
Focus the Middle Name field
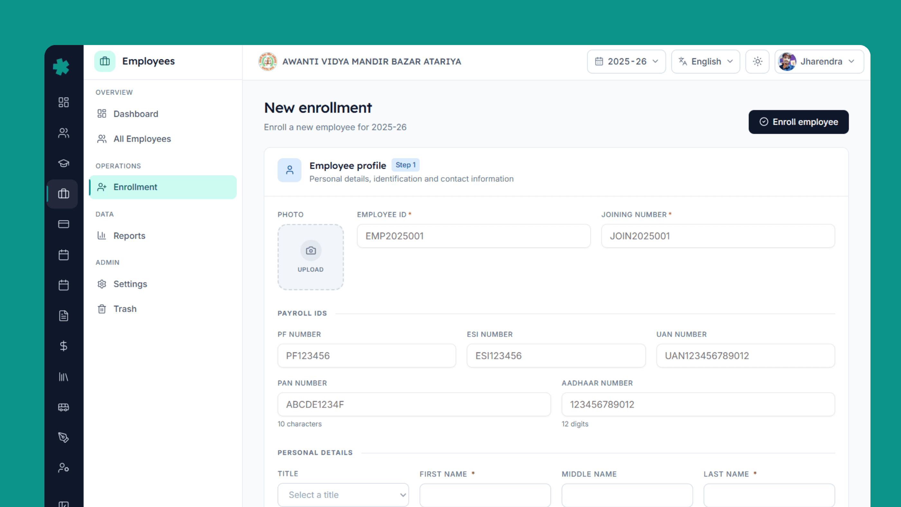(627, 495)
